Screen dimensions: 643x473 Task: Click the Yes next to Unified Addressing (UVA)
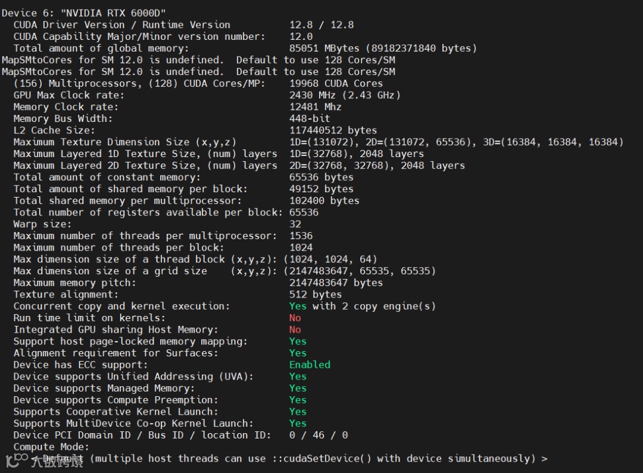pos(298,377)
